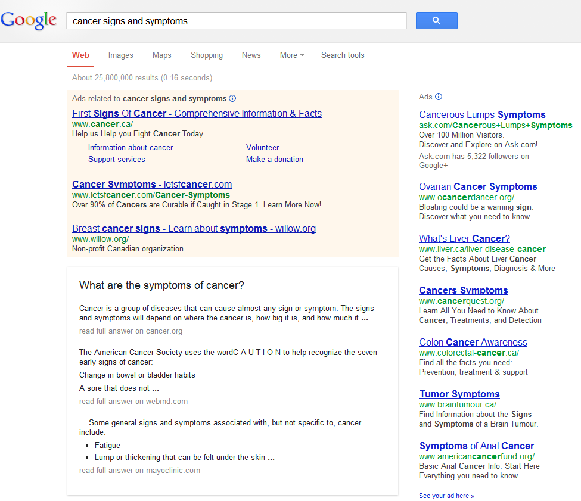Open 'Cancerous Lumps Symptoms' sidebar ad
581x501 pixels.
pyautogui.click(x=482, y=114)
